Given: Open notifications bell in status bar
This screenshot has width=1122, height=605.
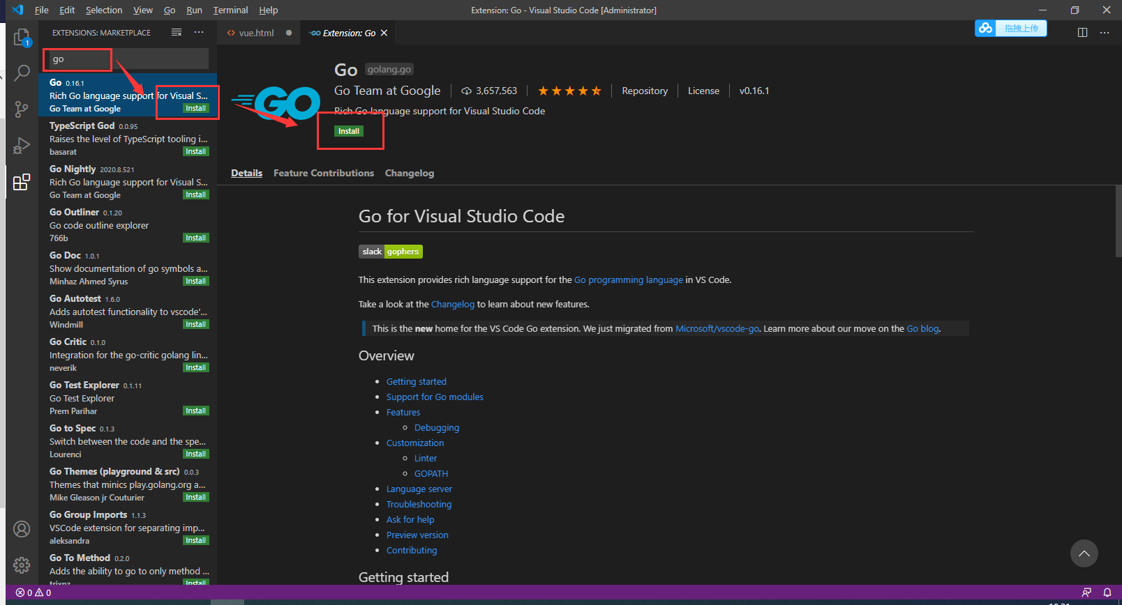Looking at the screenshot, I should click(x=1107, y=592).
